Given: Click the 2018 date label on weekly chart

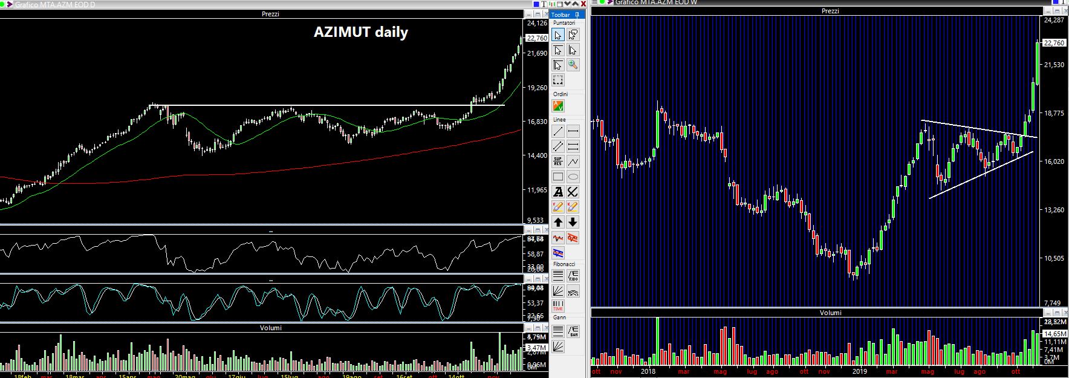Looking at the screenshot, I should 648,371.
